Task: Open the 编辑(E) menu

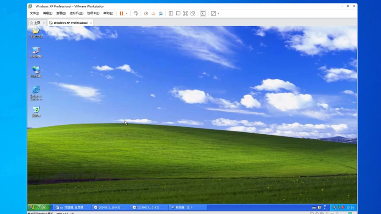Action: coord(48,13)
